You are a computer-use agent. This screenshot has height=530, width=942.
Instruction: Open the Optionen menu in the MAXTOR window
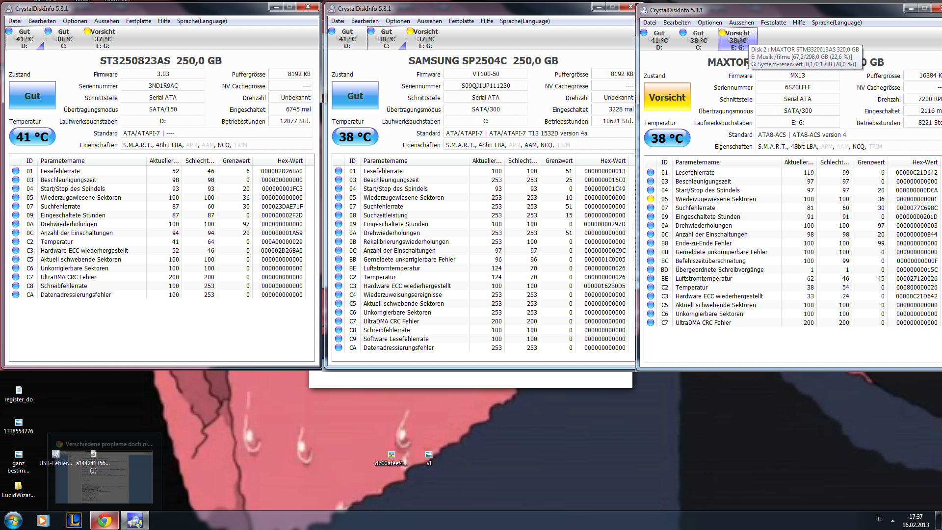tap(709, 23)
